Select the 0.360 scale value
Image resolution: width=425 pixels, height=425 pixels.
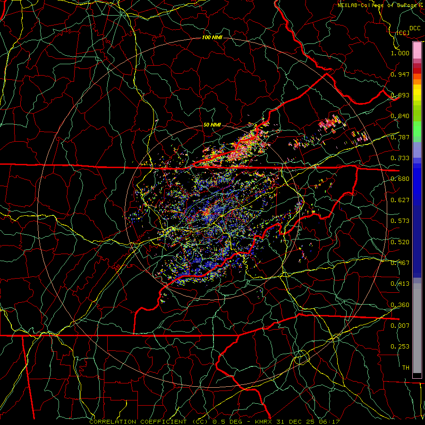click(400, 305)
